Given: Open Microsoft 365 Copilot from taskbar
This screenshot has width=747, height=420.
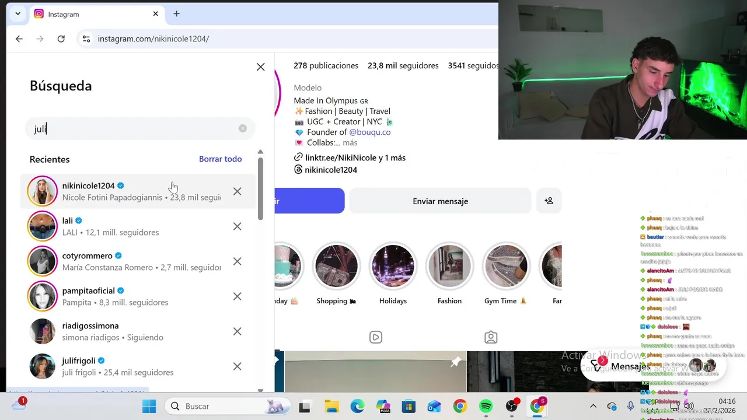Looking at the screenshot, I should [x=383, y=407].
